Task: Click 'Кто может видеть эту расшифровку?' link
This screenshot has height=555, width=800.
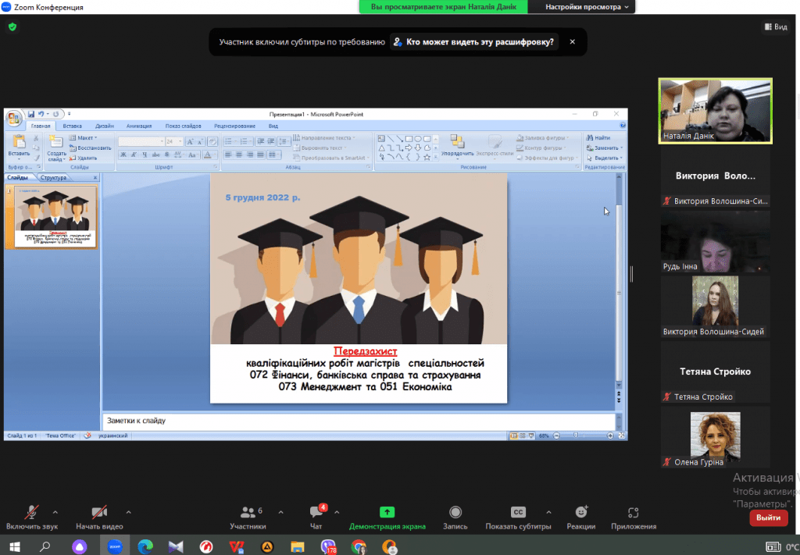Action: (x=475, y=42)
